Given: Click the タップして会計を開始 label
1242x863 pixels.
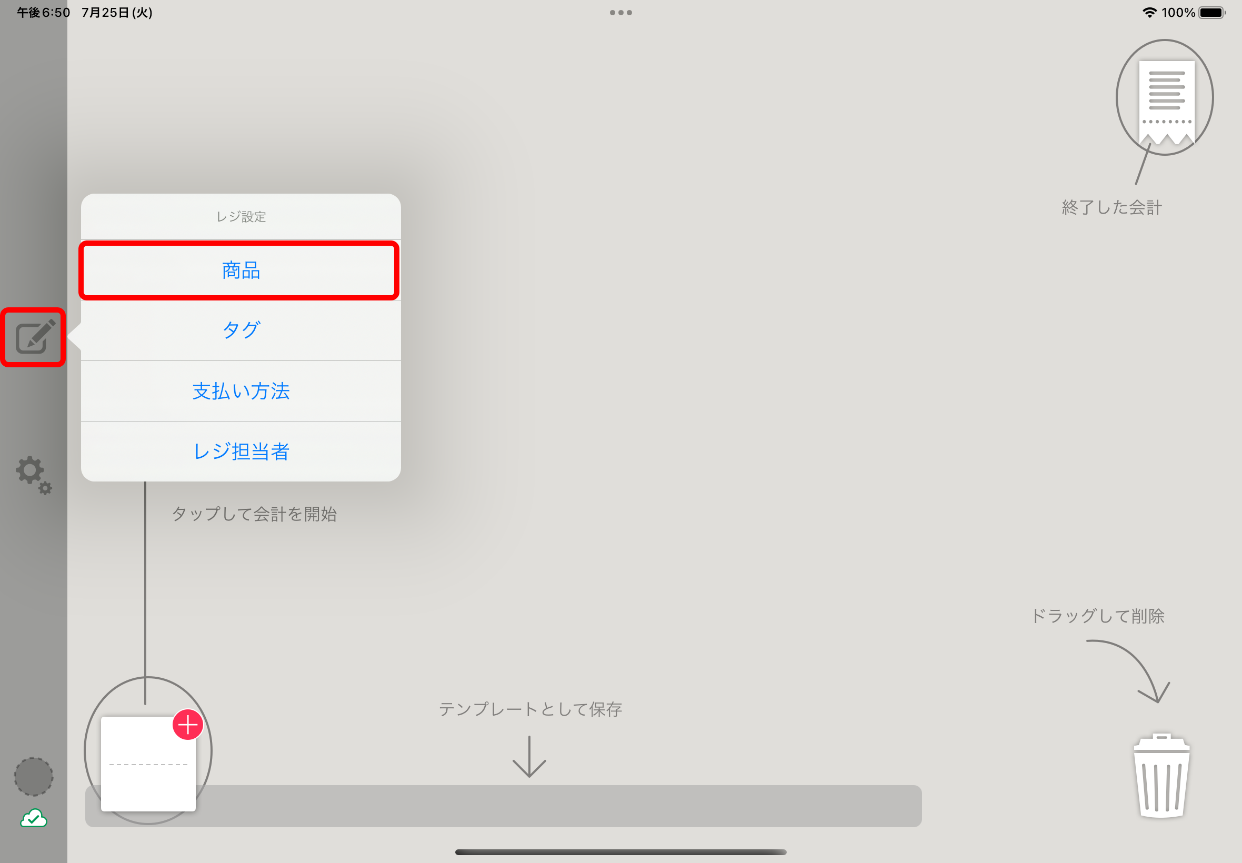Looking at the screenshot, I should point(254,514).
